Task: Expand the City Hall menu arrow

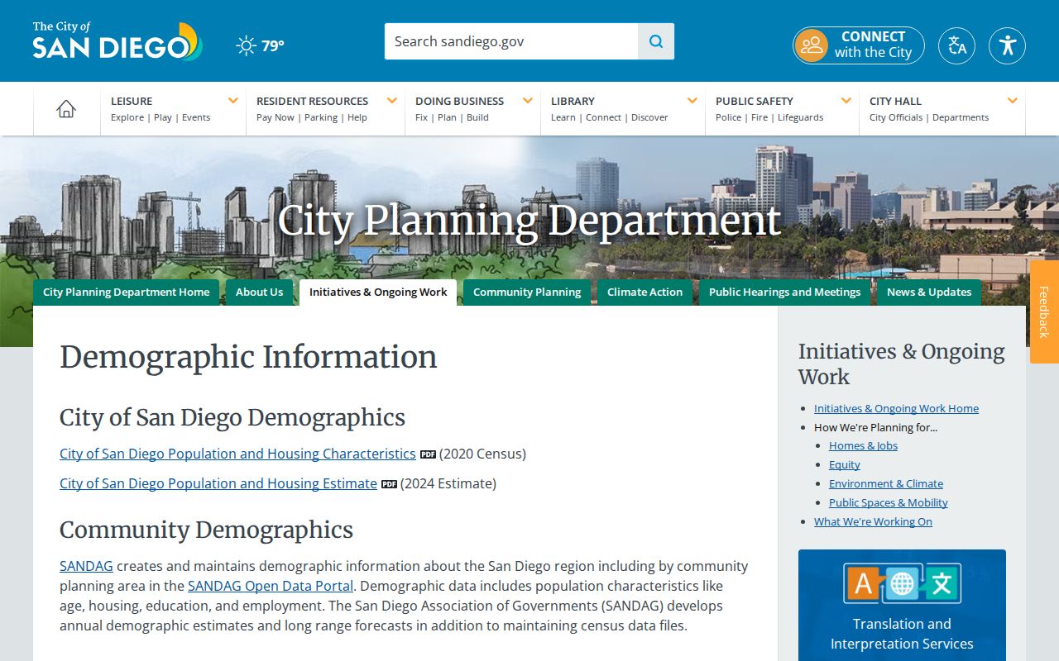Action: coord(1013,101)
